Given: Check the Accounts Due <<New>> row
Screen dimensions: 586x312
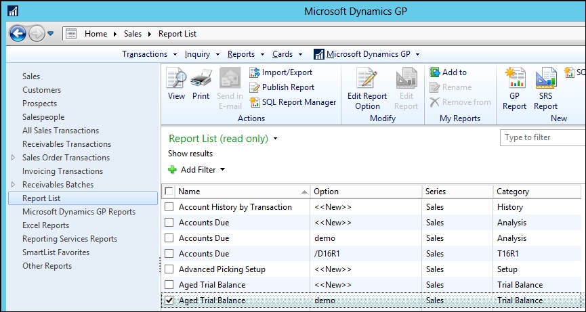Looking at the screenshot, I should point(169,223).
